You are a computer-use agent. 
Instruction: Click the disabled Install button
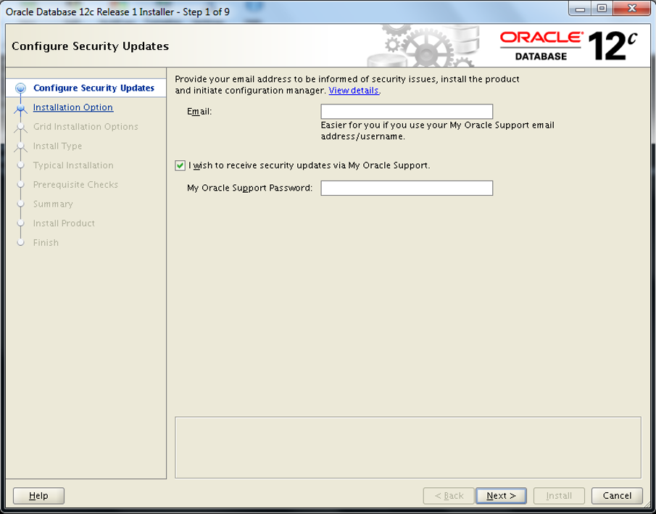(x=559, y=496)
